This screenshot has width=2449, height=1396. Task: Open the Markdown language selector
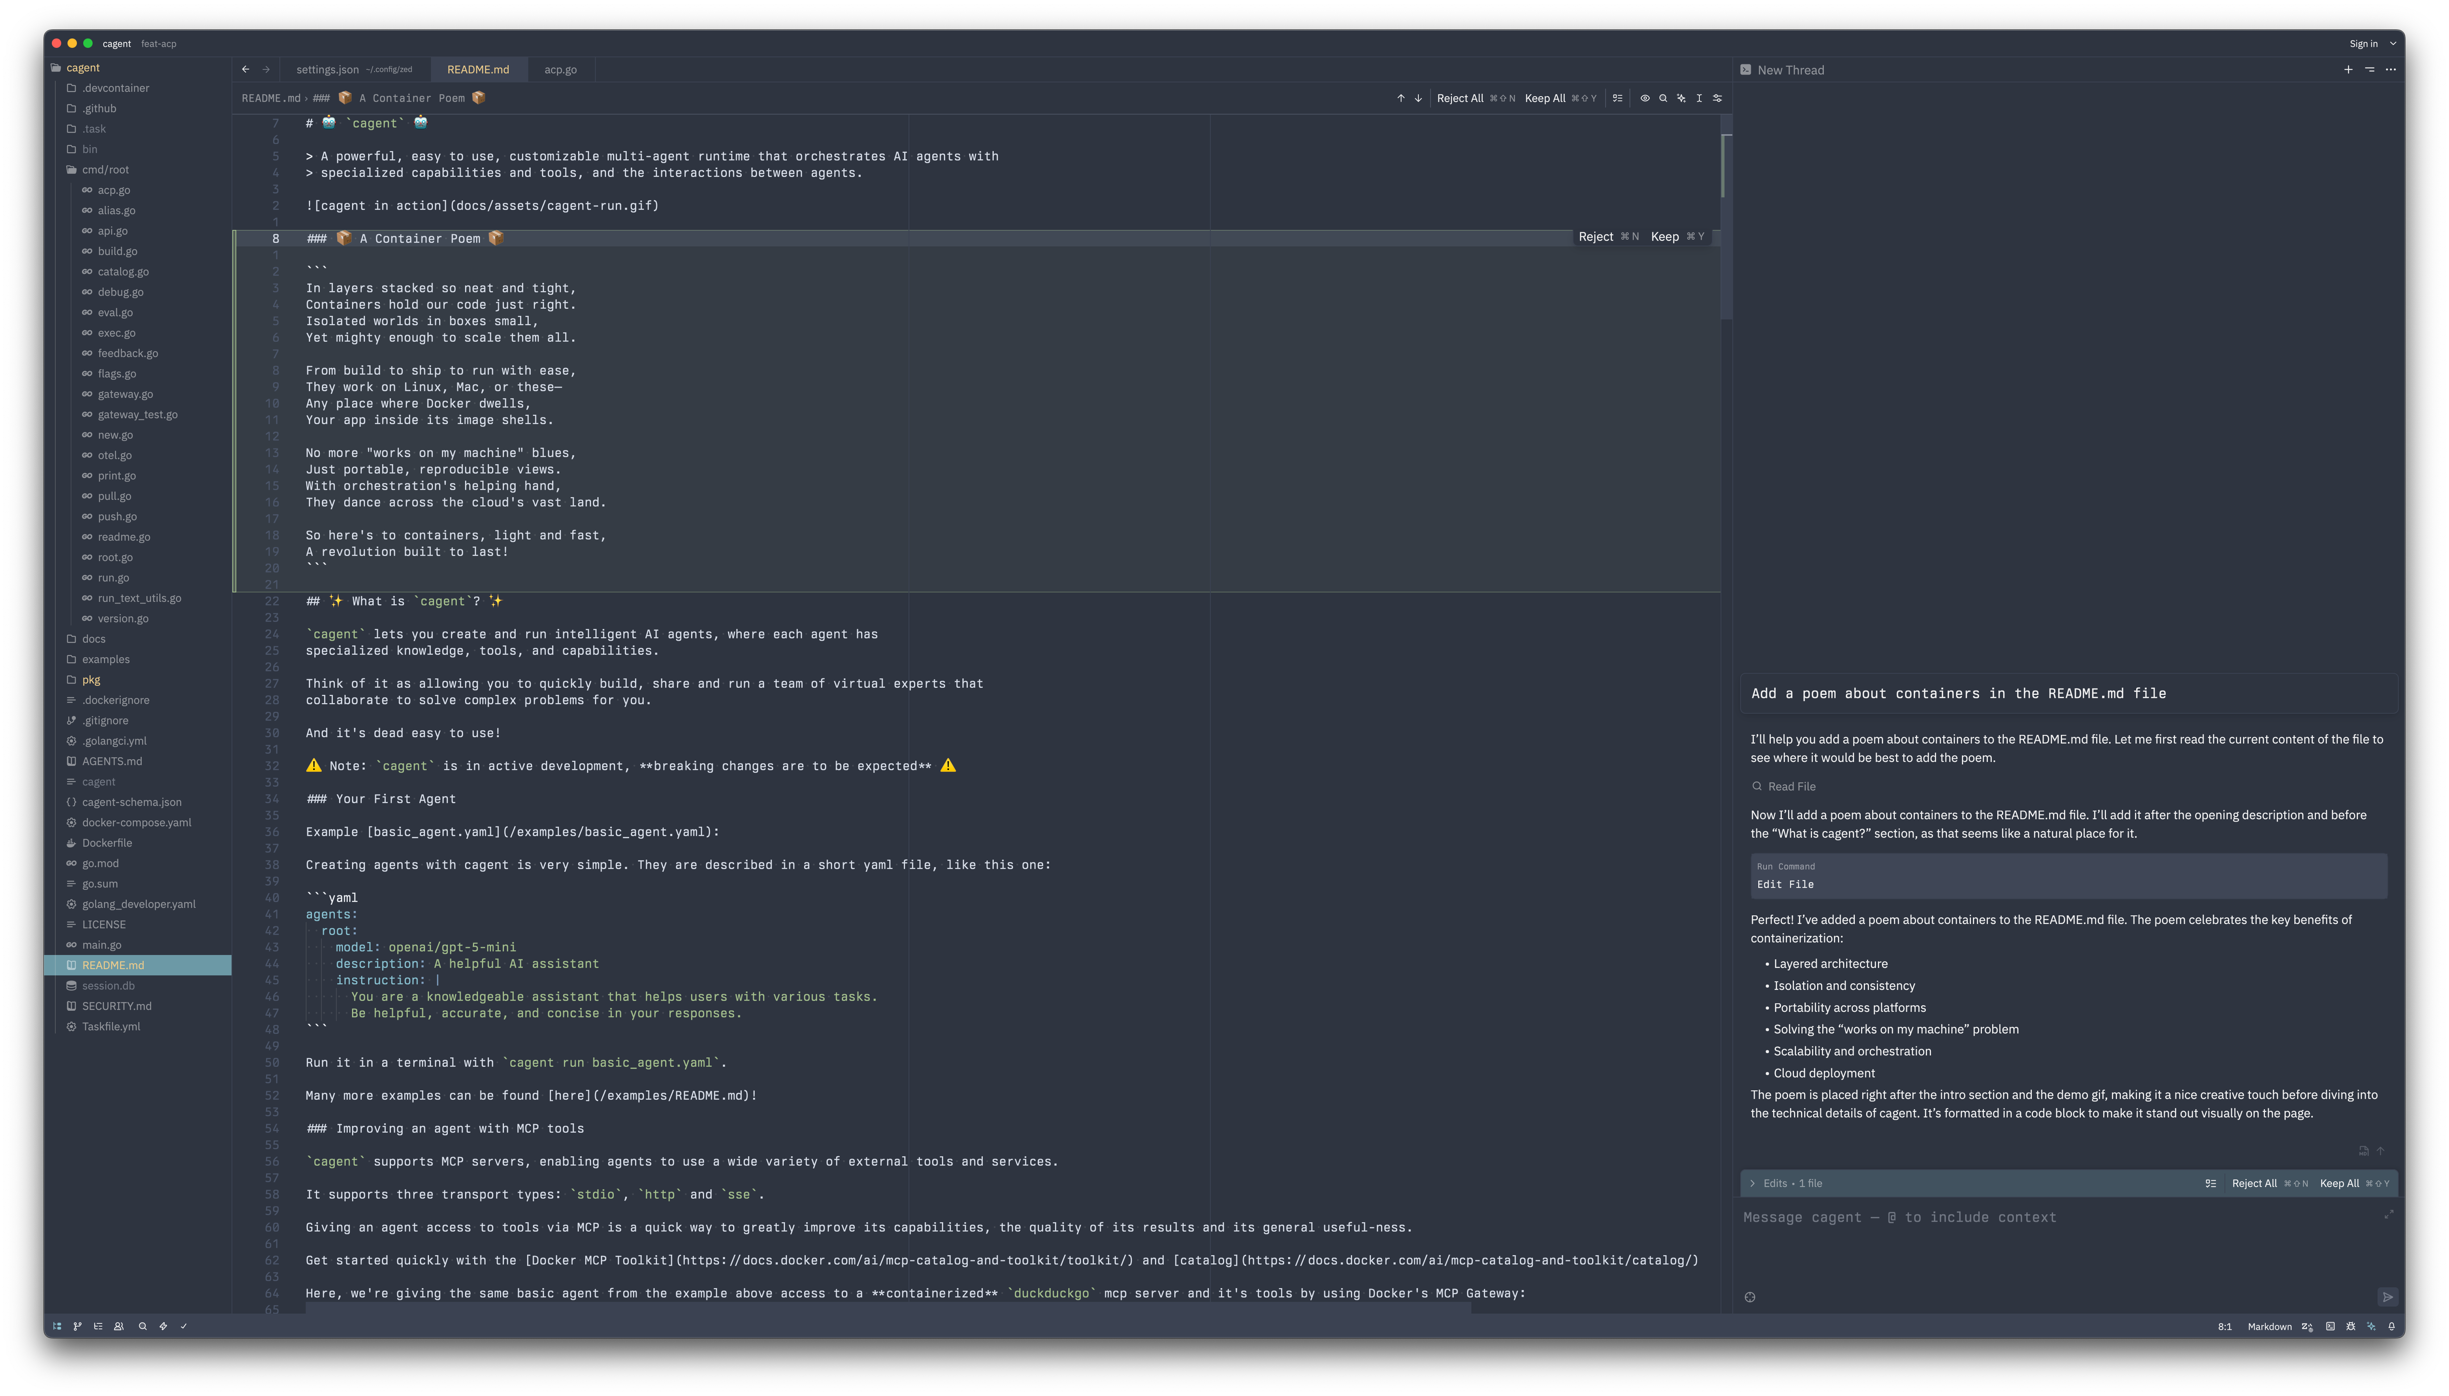[2269, 1326]
